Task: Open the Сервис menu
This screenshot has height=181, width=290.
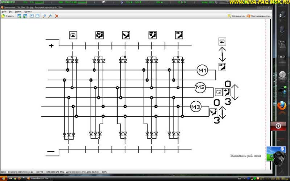Action: pyautogui.click(x=18, y=12)
